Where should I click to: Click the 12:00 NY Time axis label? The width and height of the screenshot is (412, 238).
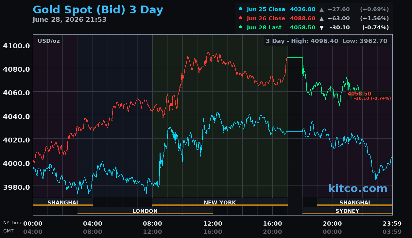pos(213,224)
